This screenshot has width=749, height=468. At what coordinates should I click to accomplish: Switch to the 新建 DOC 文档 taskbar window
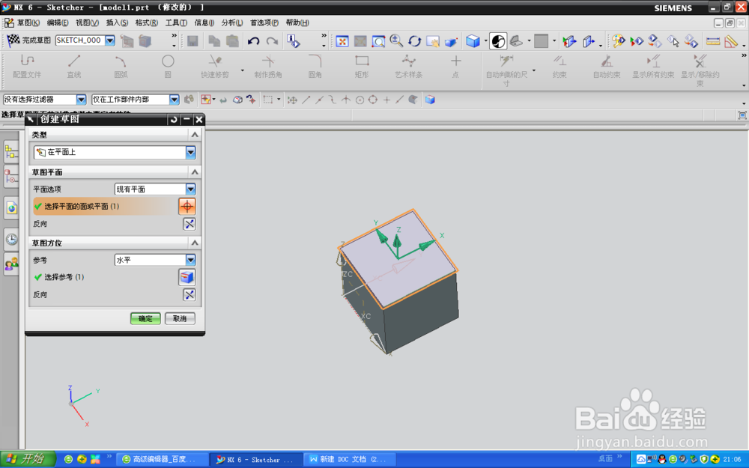350,460
